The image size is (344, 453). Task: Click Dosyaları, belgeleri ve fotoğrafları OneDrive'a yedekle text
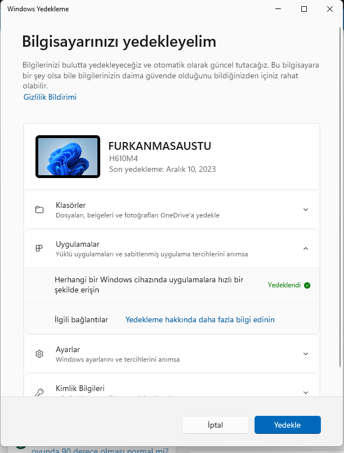coord(138,215)
